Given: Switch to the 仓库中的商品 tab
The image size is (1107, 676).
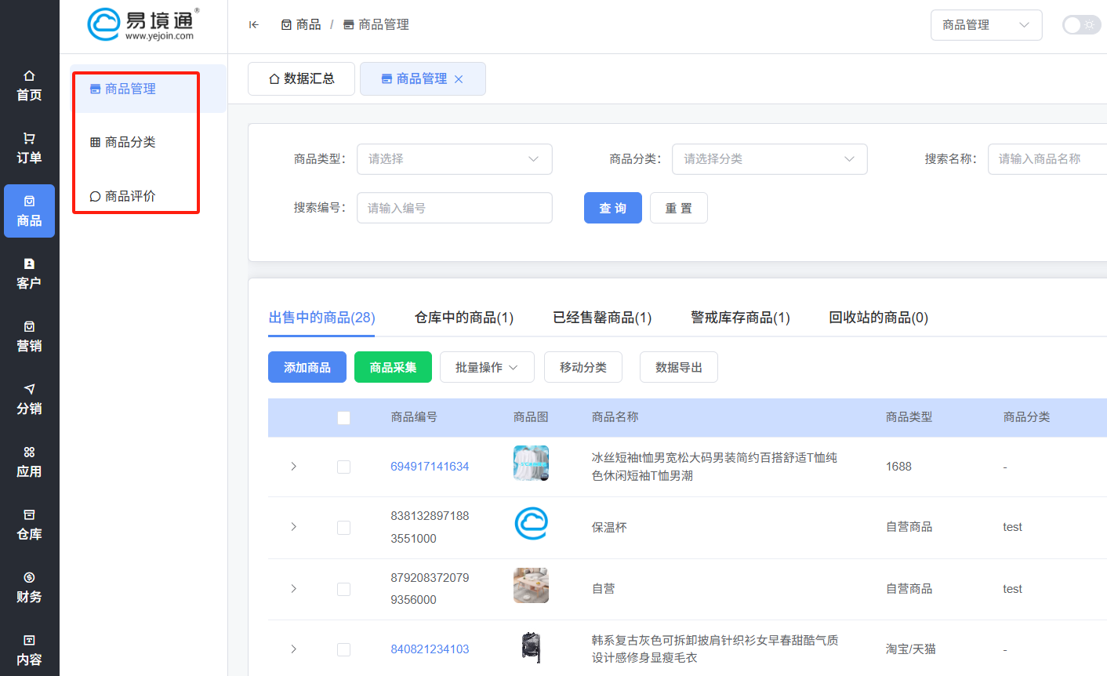Looking at the screenshot, I should pyautogui.click(x=463, y=318).
